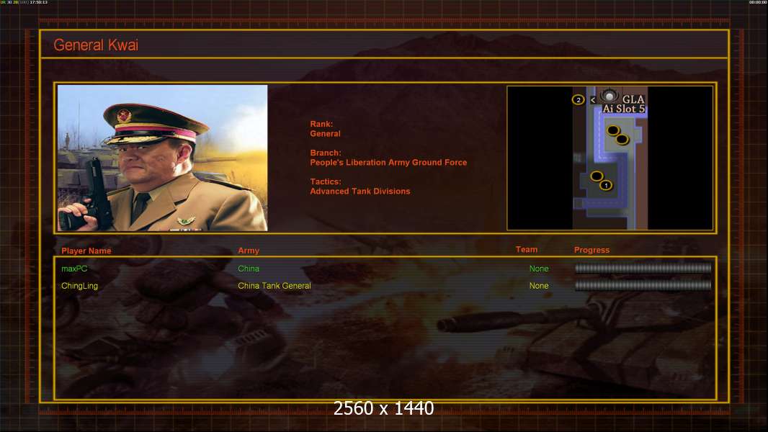Click the Army column header
Viewport: 768px width, 432px height.
(249, 251)
